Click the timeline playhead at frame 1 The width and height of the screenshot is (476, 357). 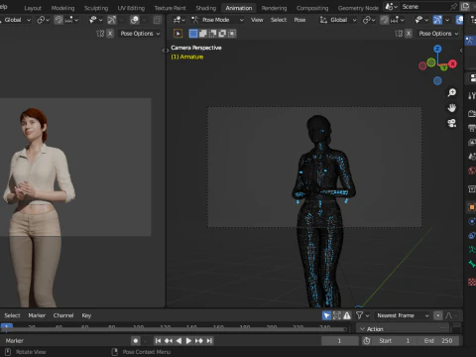tap(7, 326)
